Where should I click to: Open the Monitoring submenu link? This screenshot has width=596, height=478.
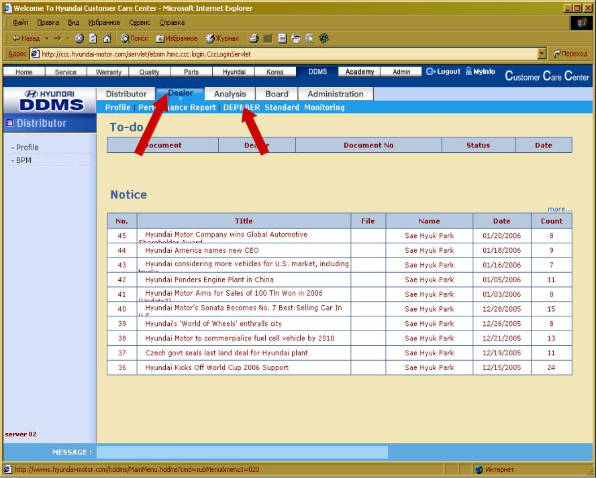point(324,107)
